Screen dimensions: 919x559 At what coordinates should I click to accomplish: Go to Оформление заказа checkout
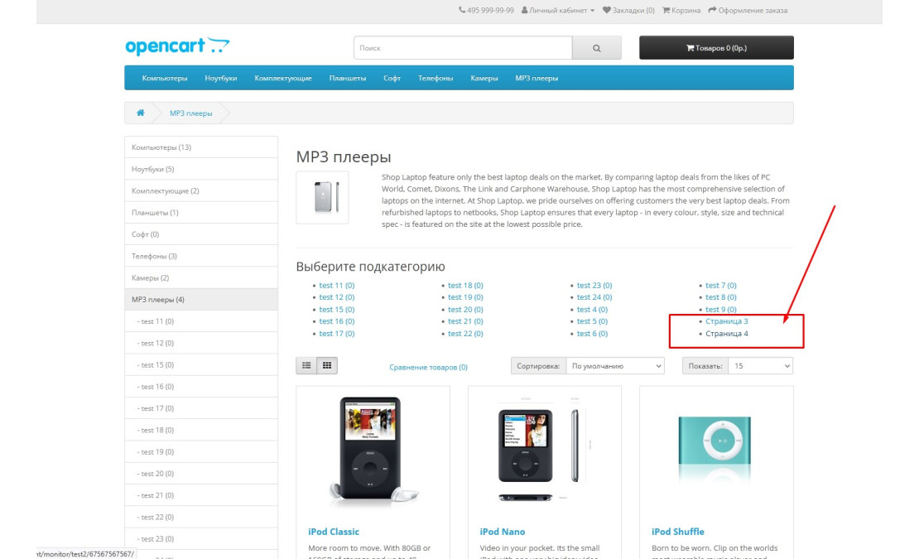[748, 11]
